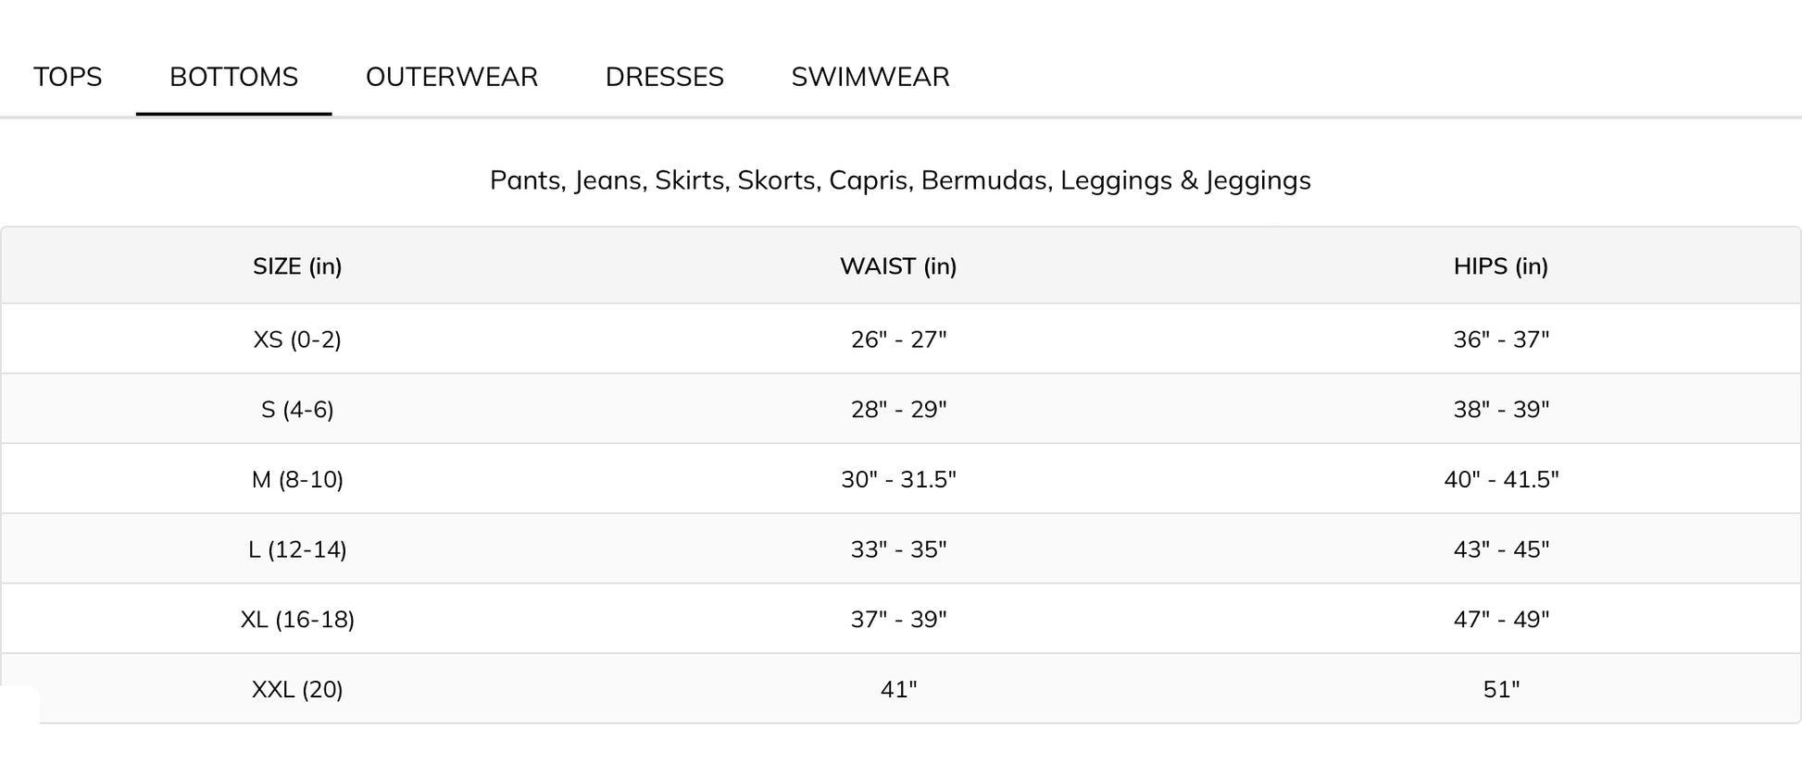Viewport: 1802px width, 764px height.
Task: Switch to the TOPS tab
Action: (x=68, y=77)
